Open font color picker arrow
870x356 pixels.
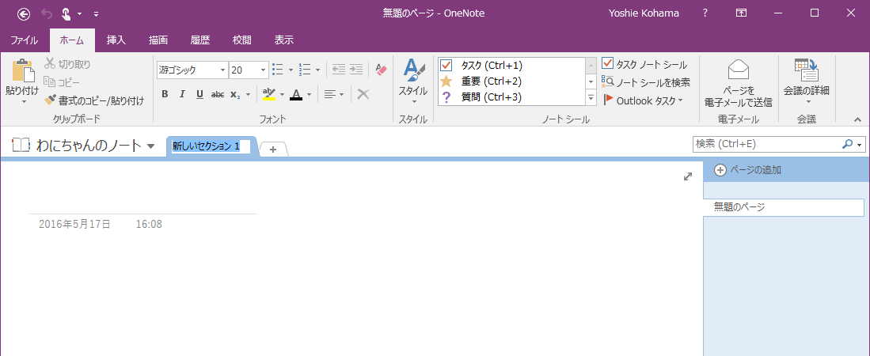[309, 94]
